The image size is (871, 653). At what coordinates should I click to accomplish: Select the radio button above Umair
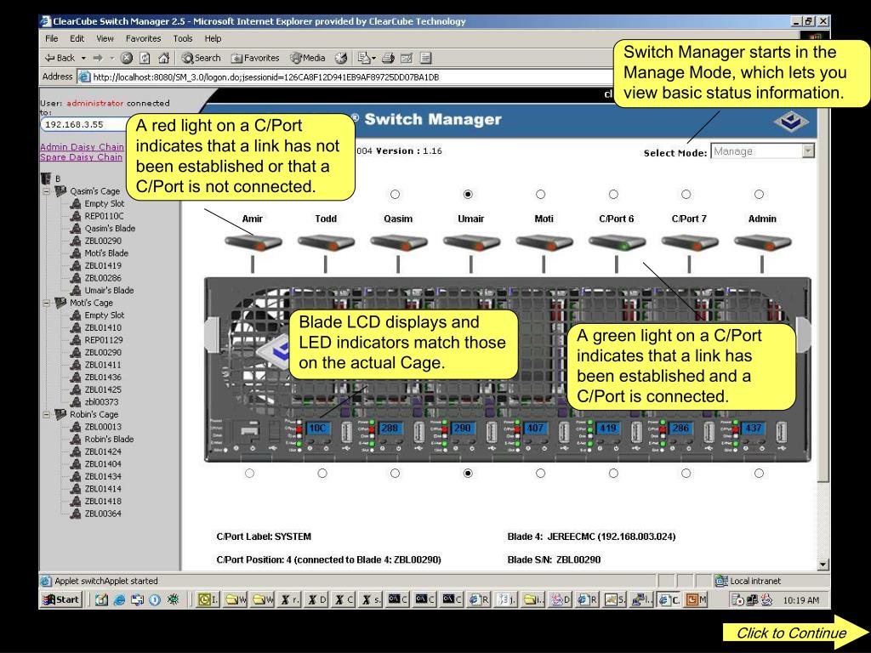(x=468, y=195)
